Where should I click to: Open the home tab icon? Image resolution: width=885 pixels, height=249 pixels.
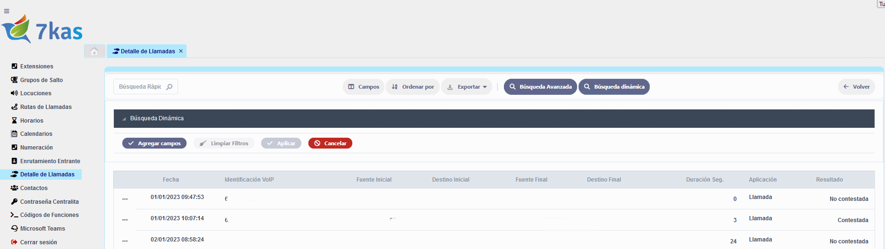pos(94,51)
